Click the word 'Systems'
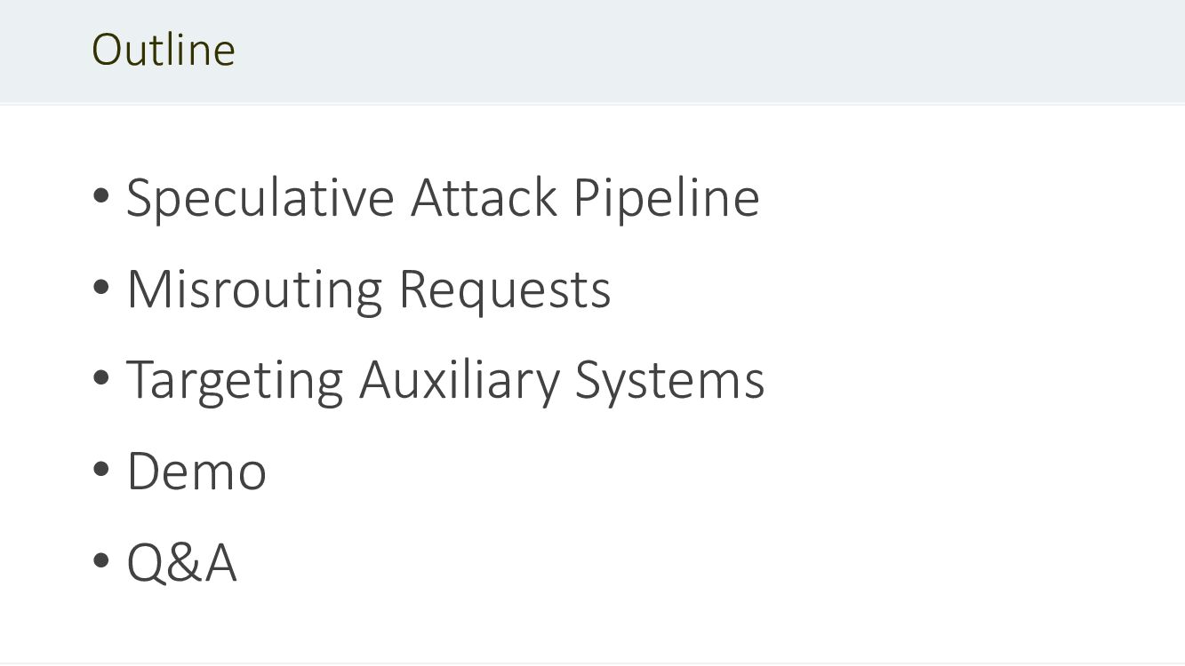This screenshot has height=666, width=1185. pyautogui.click(x=669, y=380)
